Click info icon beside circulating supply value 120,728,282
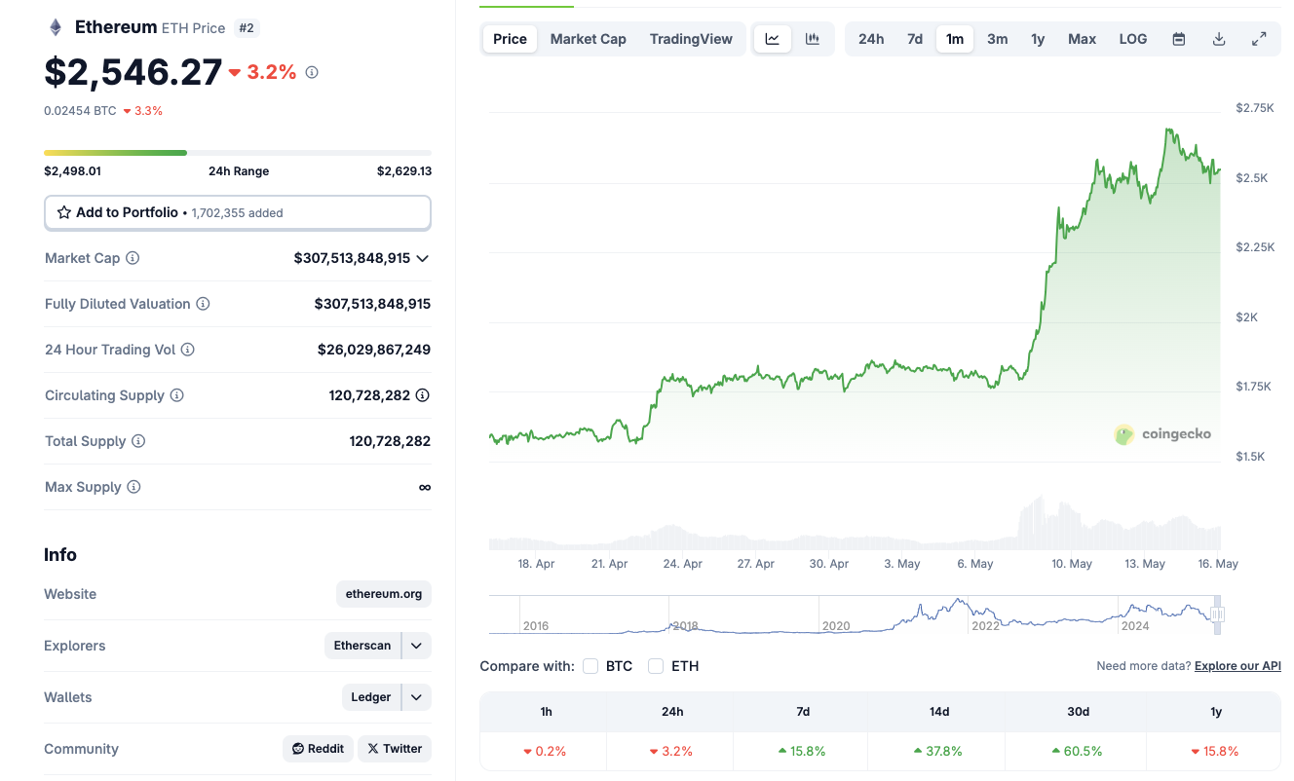 click(423, 395)
